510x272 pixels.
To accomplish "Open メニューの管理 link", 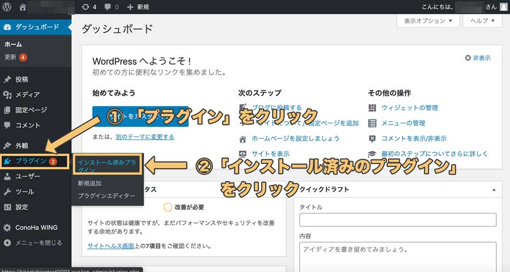I will (403, 123).
